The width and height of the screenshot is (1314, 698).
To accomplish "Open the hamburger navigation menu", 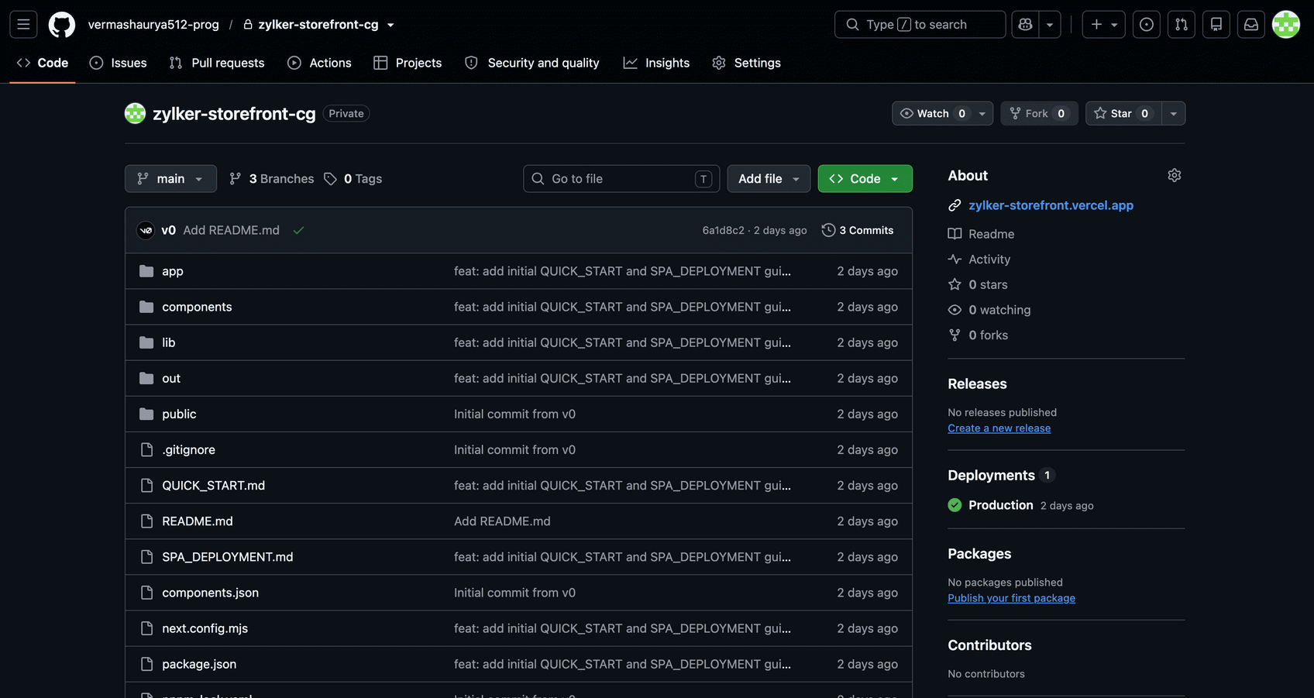I will pyautogui.click(x=23, y=25).
